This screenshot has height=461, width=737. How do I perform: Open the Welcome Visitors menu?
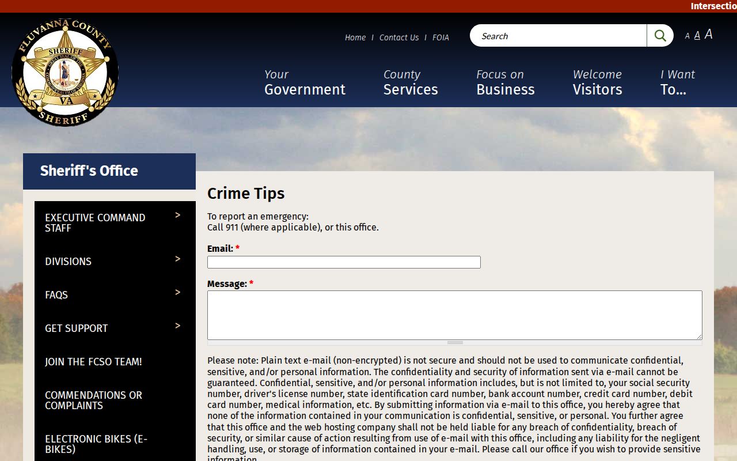598,82
